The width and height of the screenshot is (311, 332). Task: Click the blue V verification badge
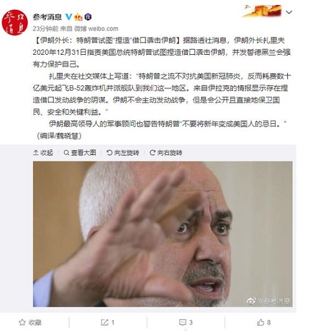68,17
